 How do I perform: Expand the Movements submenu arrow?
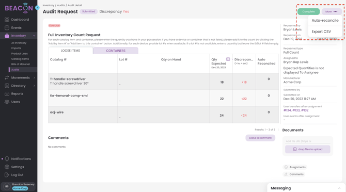[x=34, y=77]
